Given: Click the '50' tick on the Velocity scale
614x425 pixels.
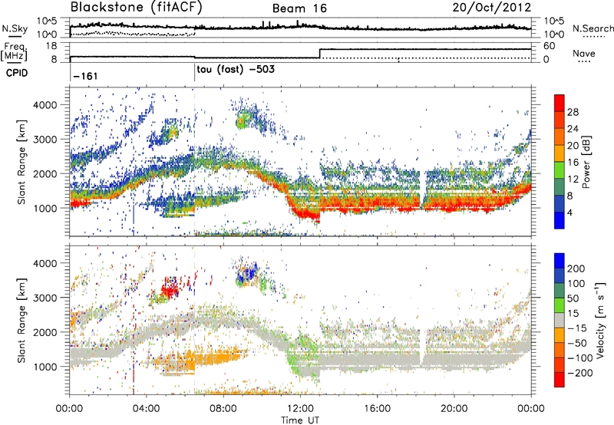Looking at the screenshot, I should (x=573, y=298).
